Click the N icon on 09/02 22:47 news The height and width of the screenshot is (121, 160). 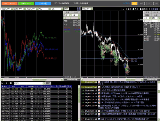[x=99, y=106]
